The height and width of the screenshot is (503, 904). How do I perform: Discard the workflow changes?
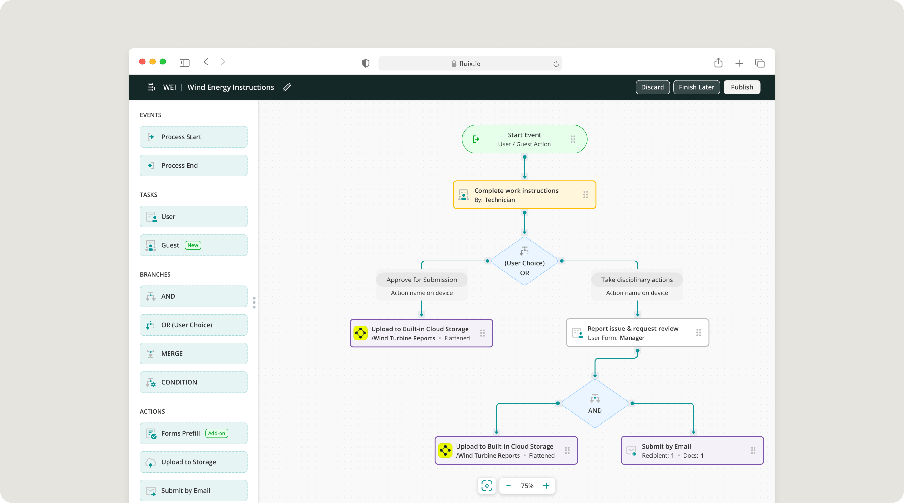tap(652, 87)
